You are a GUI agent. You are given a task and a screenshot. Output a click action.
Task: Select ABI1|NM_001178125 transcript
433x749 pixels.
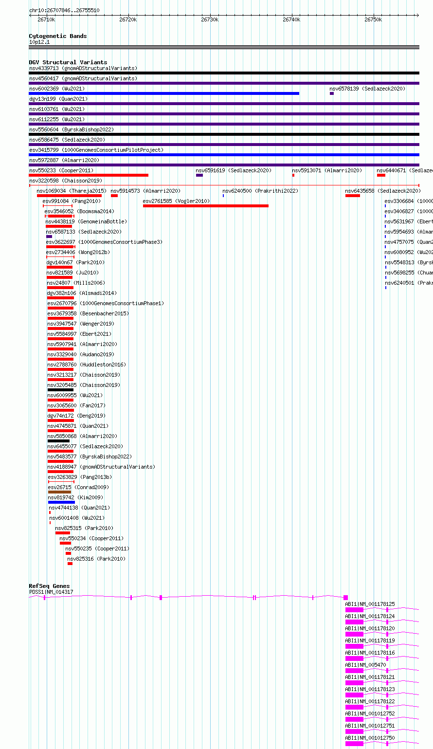370,604
